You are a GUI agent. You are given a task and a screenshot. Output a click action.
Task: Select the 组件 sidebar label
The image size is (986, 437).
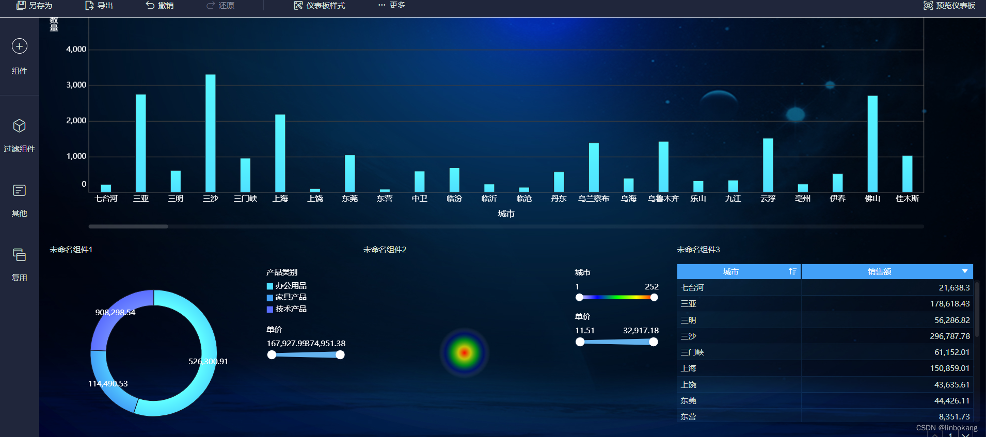click(x=20, y=71)
